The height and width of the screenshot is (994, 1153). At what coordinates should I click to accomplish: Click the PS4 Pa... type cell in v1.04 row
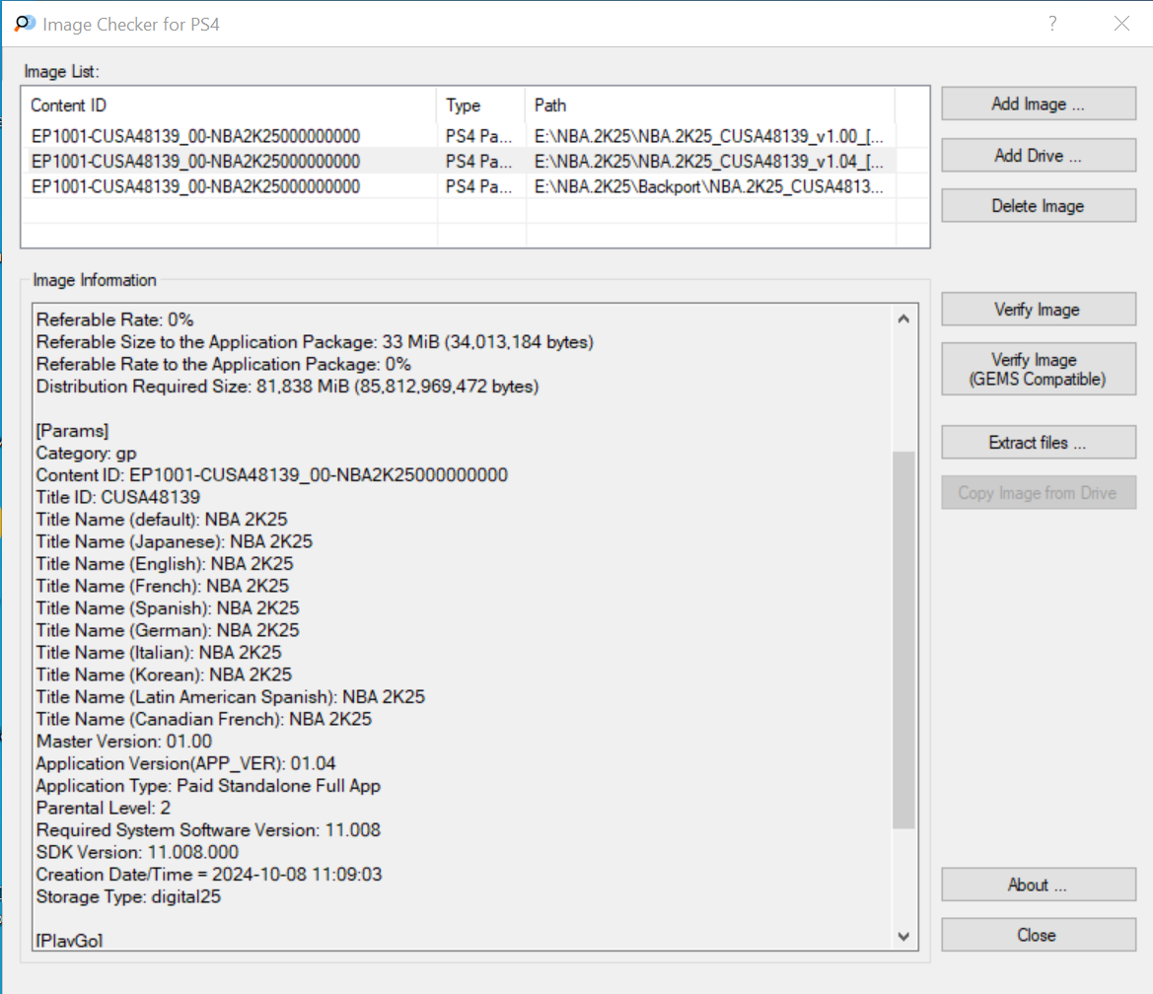click(479, 161)
